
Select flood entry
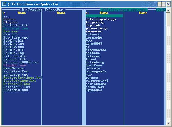pyautogui.click(x=91, y=59)
